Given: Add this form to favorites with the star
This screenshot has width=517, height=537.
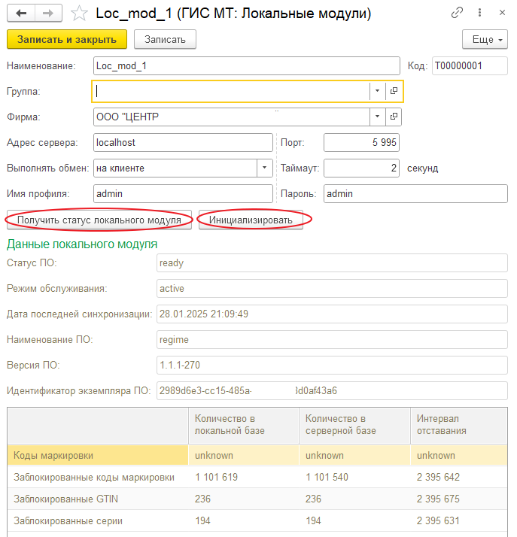Looking at the screenshot, I should pos(78,14).
